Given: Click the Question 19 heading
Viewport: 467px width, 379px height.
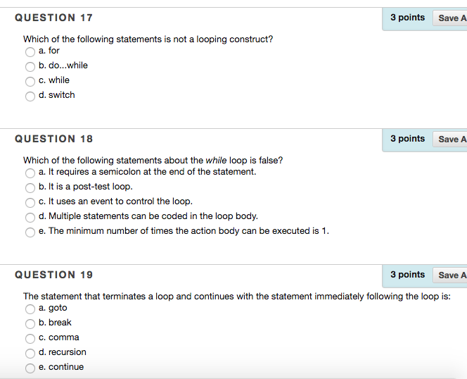Looking at the screenshot, I should tap(53, 275).
